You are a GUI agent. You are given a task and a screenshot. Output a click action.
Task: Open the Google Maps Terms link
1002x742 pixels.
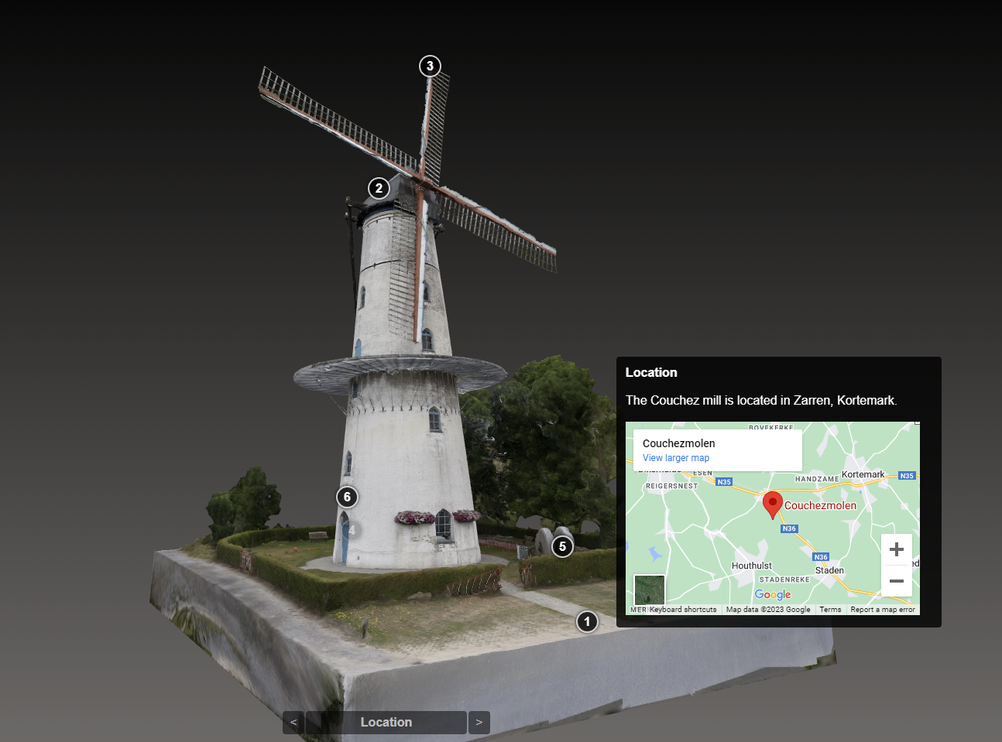tap(830, 610)
